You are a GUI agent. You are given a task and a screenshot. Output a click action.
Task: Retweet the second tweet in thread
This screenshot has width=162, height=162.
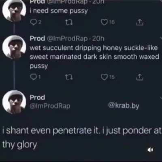point(69,77)
